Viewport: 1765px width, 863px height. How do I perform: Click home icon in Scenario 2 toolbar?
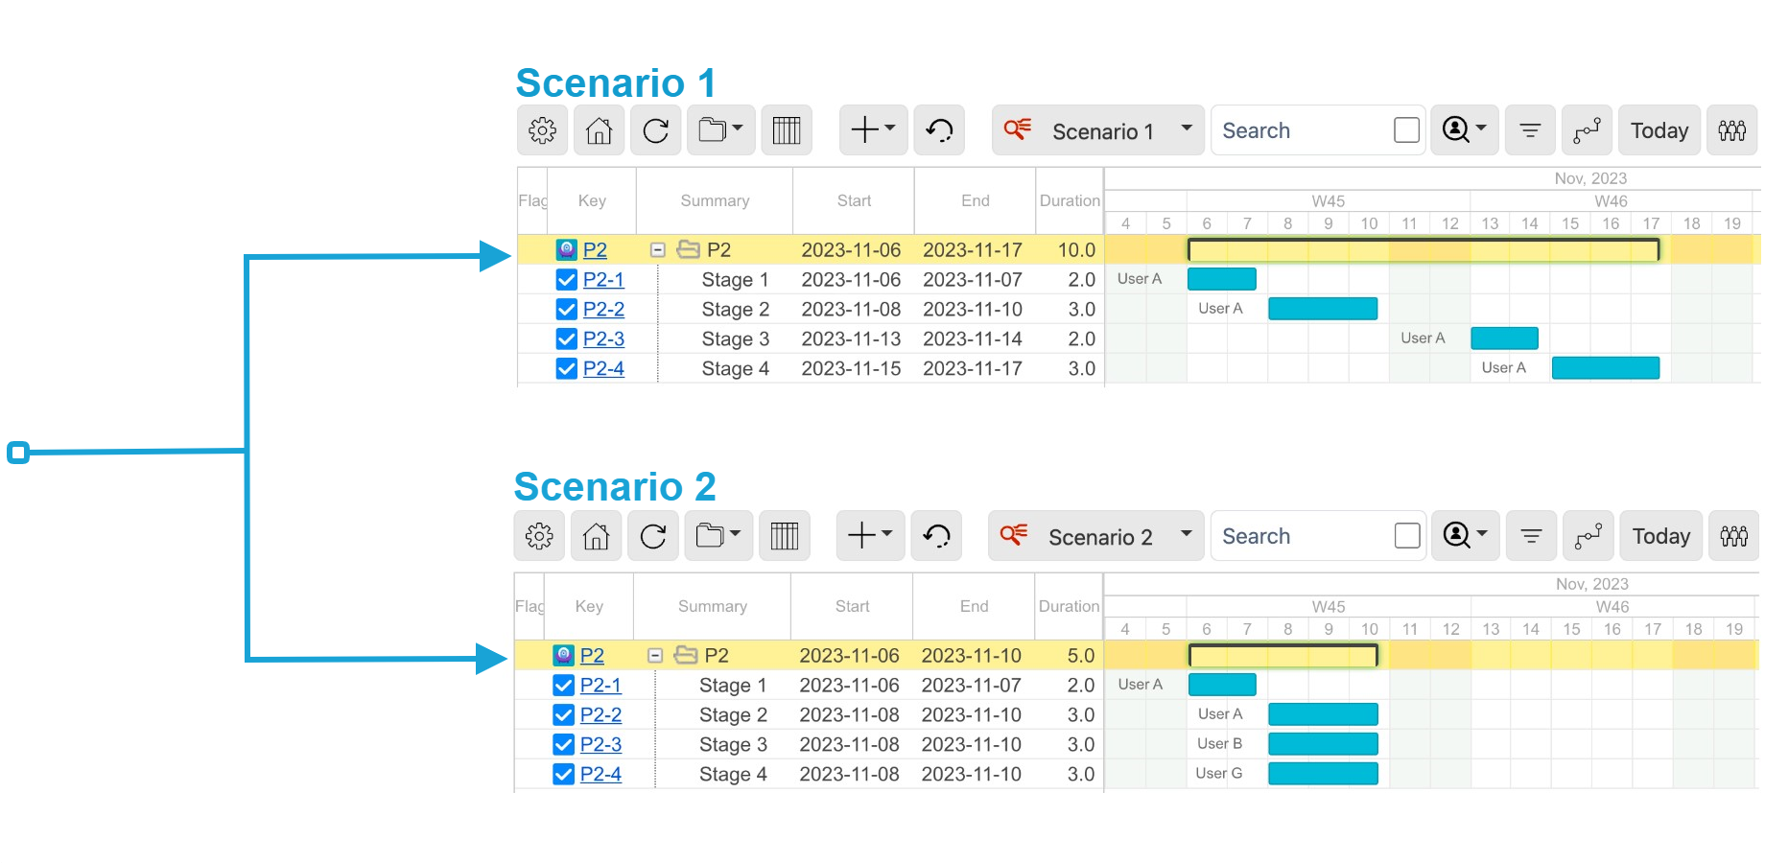[597, 536]
